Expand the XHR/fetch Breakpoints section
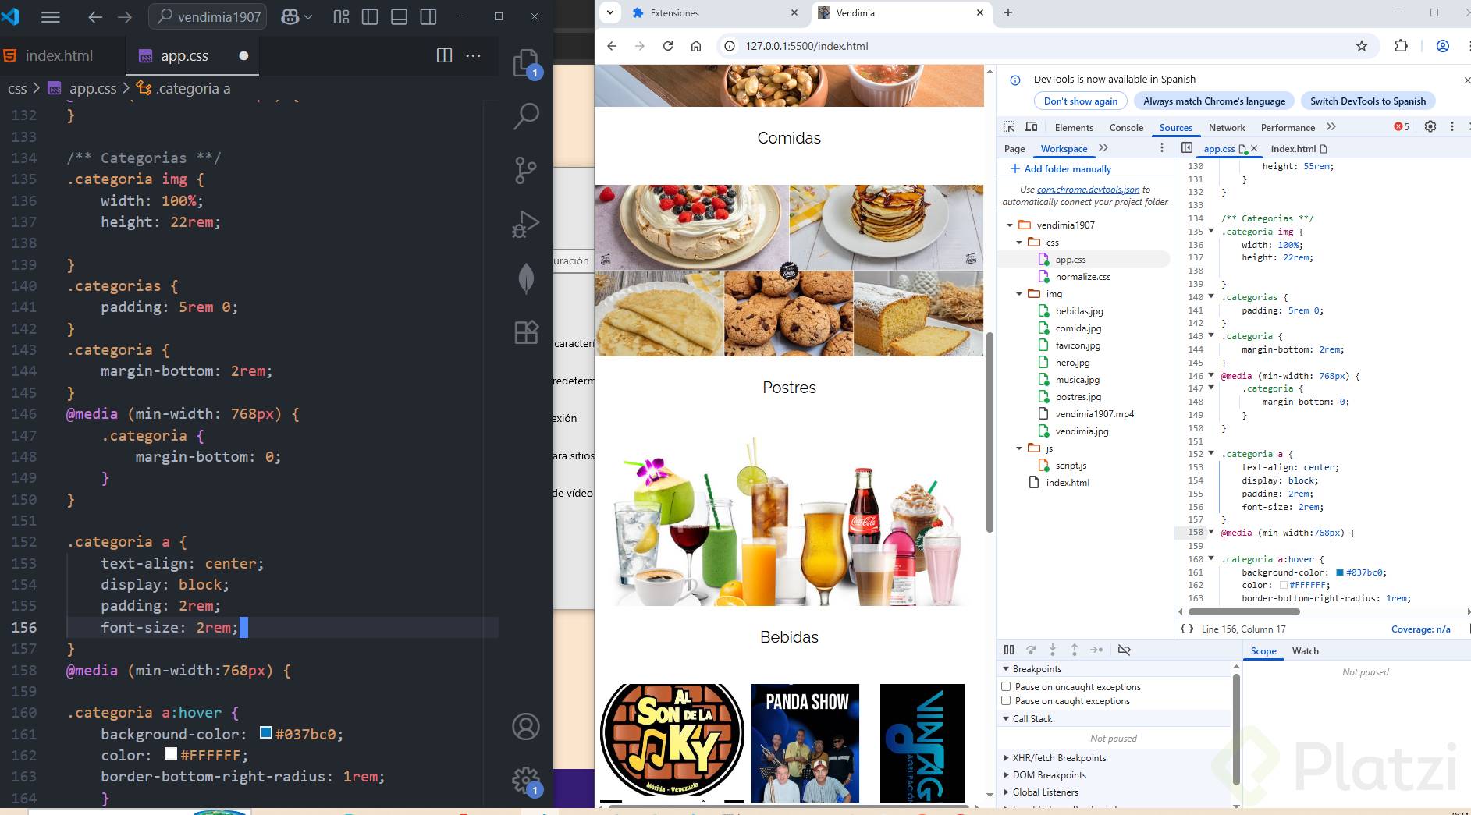 click(1006, 758)
